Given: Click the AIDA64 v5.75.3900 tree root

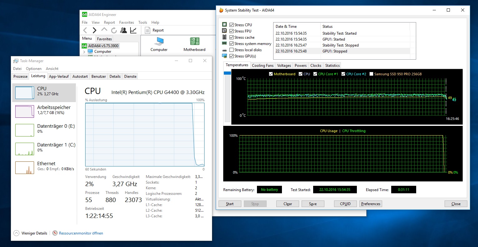Looking at the screenshot, I should tap(100, 46).
